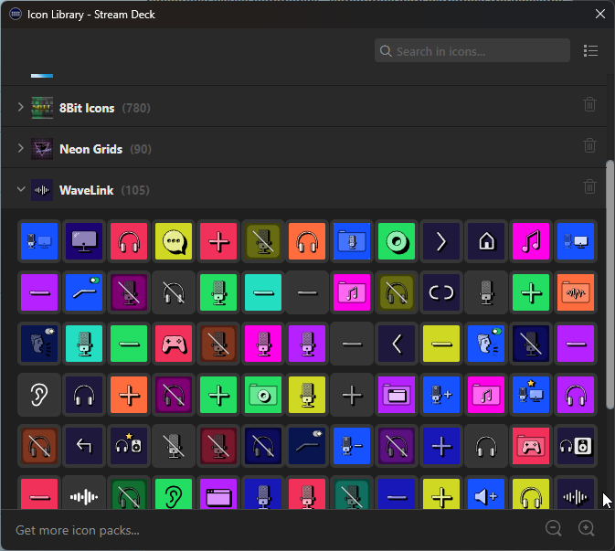Pick the green vinyl record icon
The width and height of the screenshot is (615, 551).
pyautogui.click(x=397, y=241)
